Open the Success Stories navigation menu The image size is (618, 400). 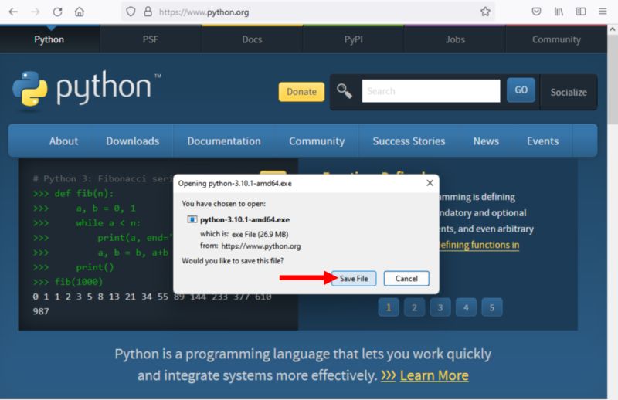409,141
